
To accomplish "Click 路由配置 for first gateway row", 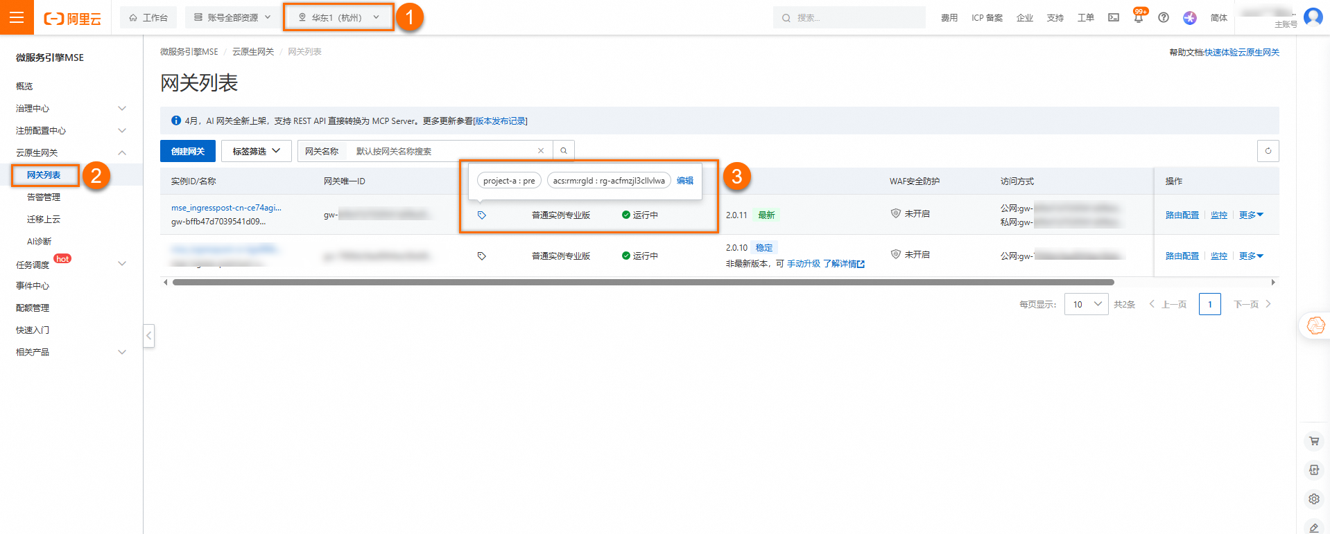I will coord(1182,215).
